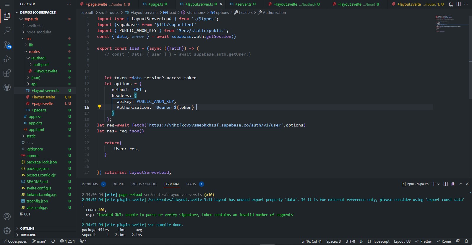472x245 pixels.
Task: Expand the lib folder
Action: 45,45
